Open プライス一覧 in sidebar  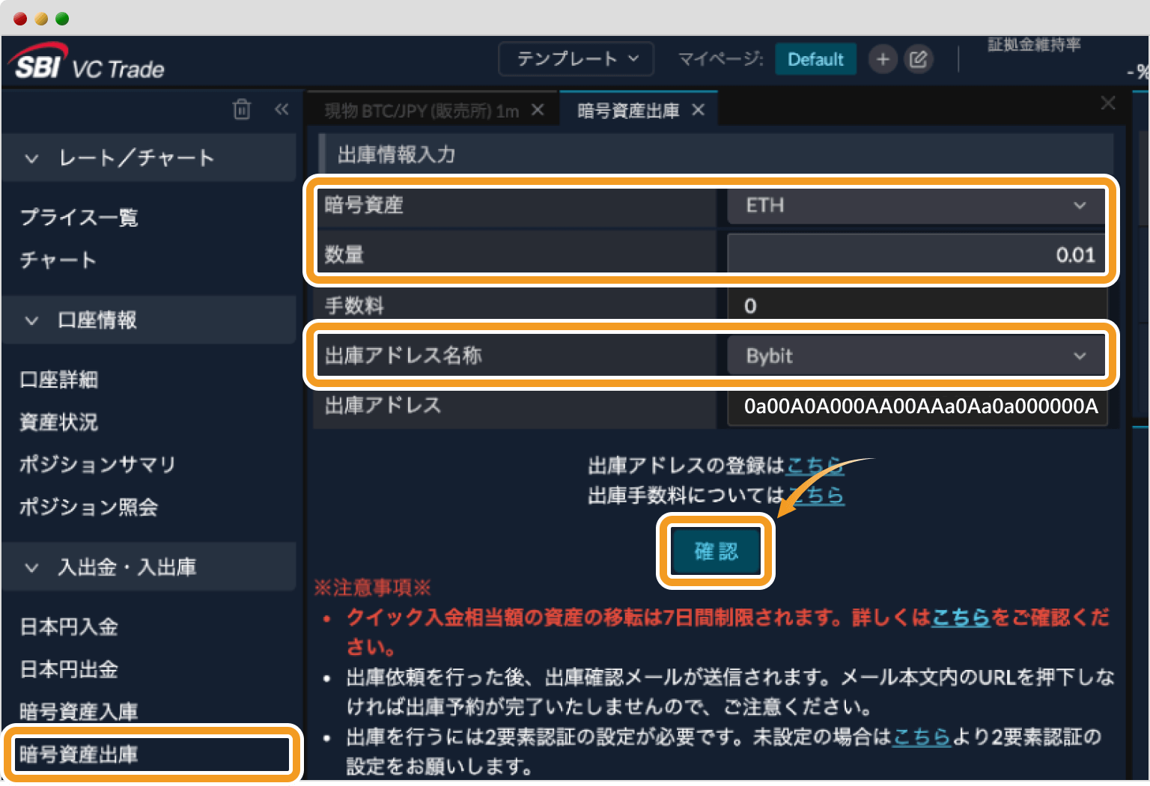79,218
